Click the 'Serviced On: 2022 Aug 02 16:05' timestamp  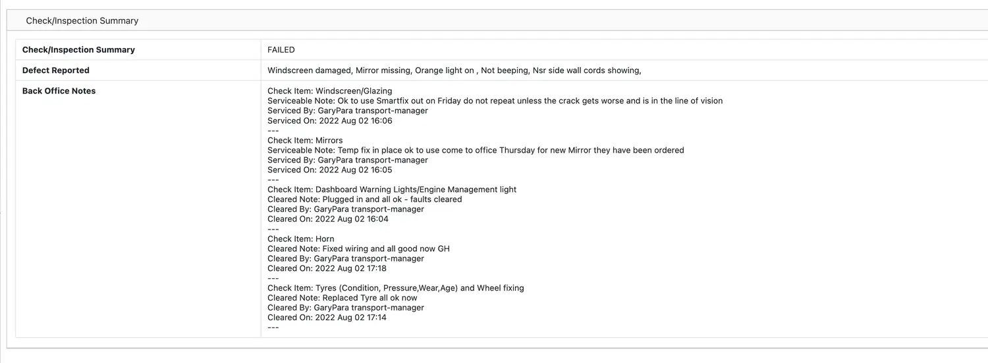[329, 170]
